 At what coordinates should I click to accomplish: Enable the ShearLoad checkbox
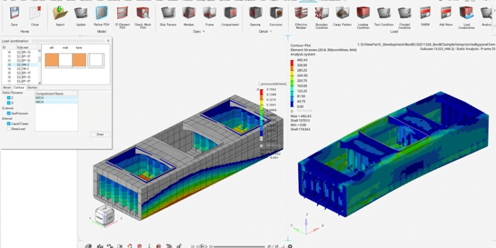(x=9, y=129)
